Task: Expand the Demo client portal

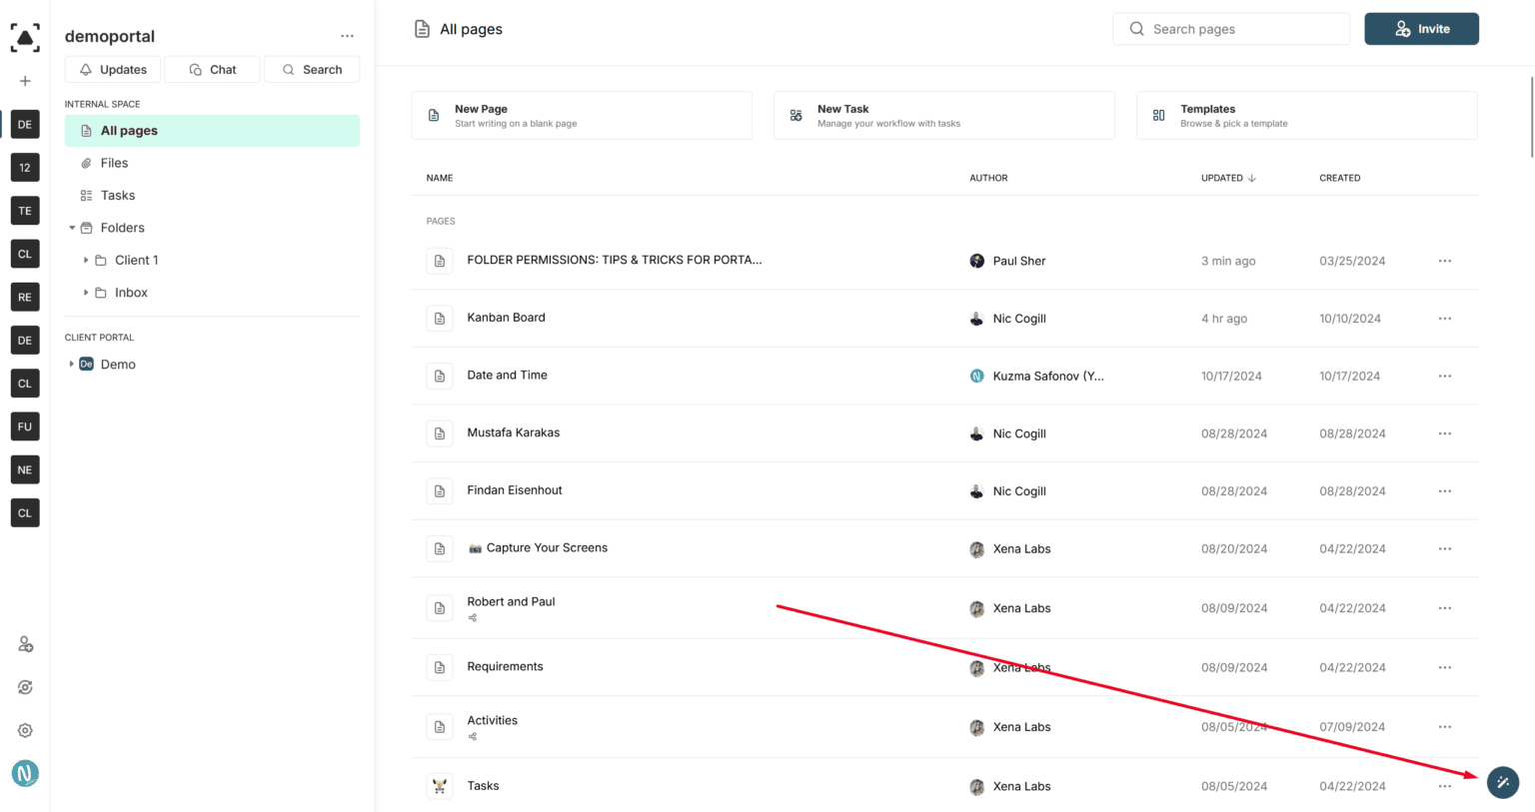Action: coord(71,364)
